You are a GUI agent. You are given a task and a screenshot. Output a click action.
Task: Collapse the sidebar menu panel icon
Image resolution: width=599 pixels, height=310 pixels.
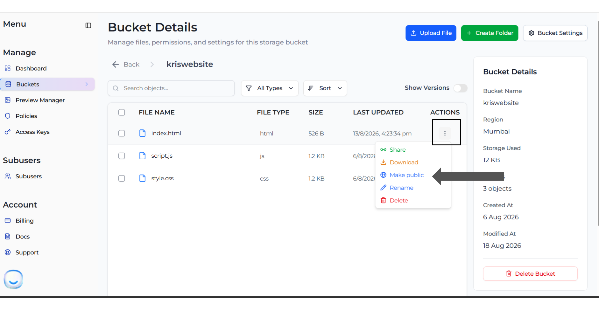[88, 25]
